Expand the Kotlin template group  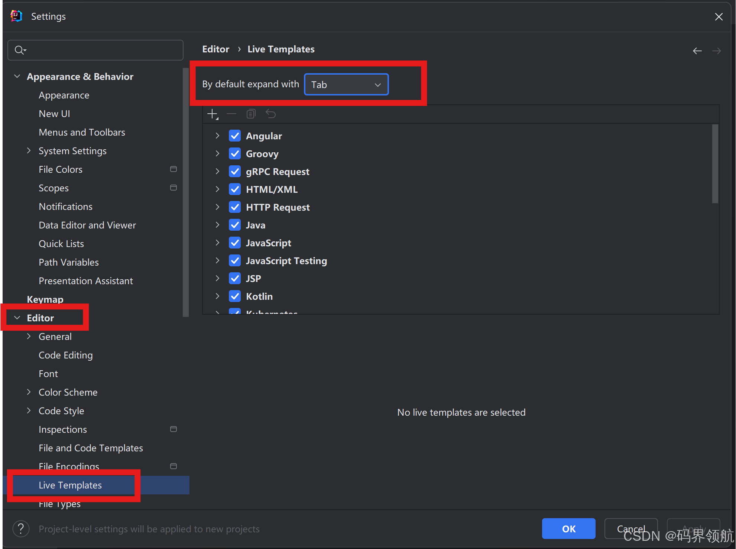click(218, 296)
